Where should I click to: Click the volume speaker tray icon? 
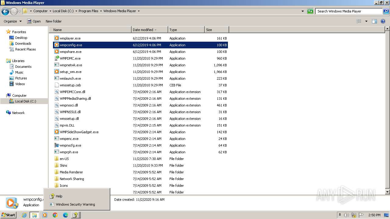click(346, 215)
